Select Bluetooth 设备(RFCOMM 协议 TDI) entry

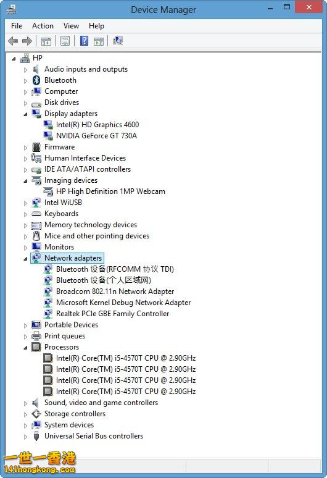pyautogui.click(x=115, y=269)
